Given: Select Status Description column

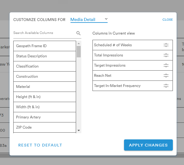Looking at the screenshot, I should click(45, 56).
